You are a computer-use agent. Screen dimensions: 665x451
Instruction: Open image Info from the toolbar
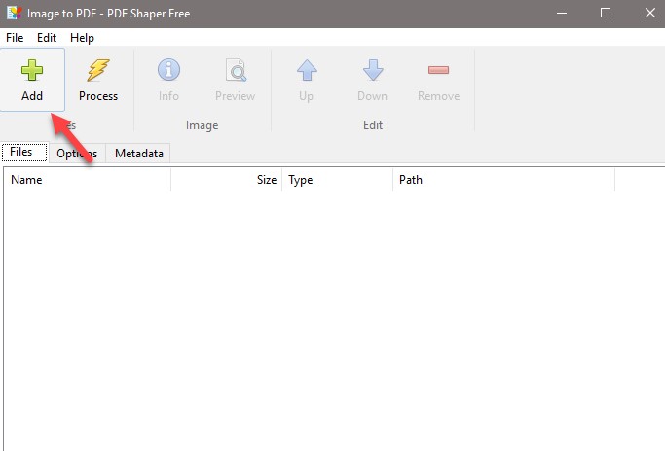point(168,71)
